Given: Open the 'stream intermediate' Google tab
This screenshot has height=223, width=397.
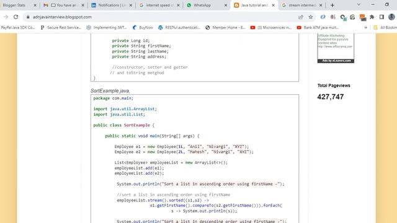Looking at the screenshot, I should tap(301, 5).
